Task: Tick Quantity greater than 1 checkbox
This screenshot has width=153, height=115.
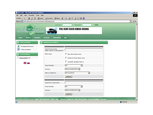Action: (x=66, y=62)
